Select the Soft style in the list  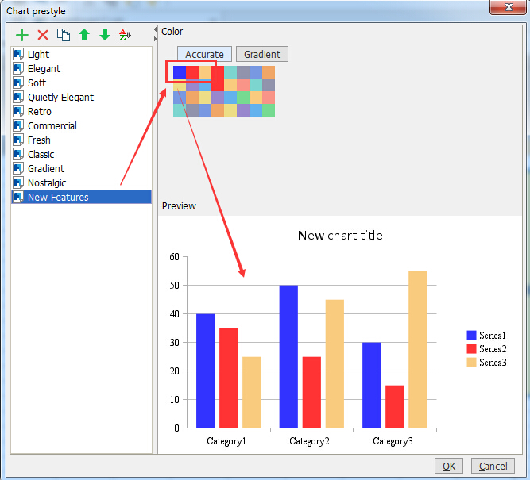coord(81,83)
